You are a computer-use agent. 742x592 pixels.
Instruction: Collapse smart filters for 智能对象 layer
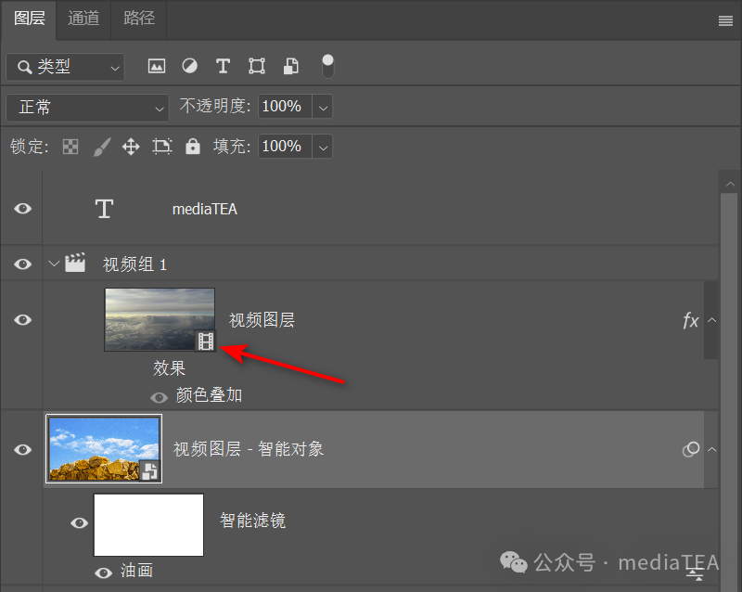click(x=711, y=449)
